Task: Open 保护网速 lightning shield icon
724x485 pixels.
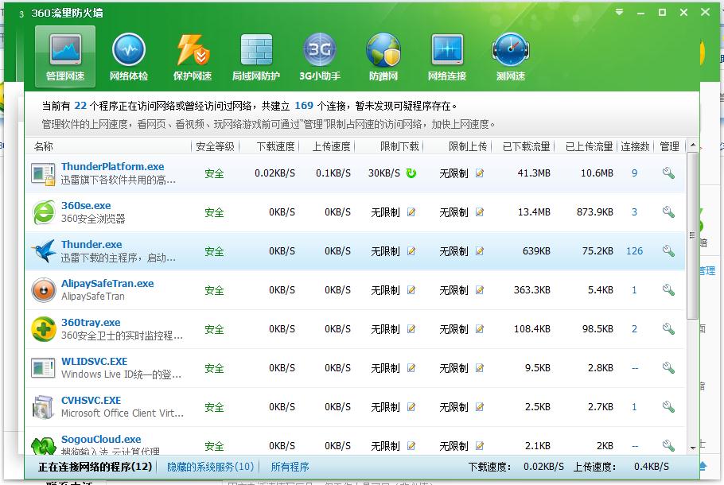Action: tap(193, 56)
